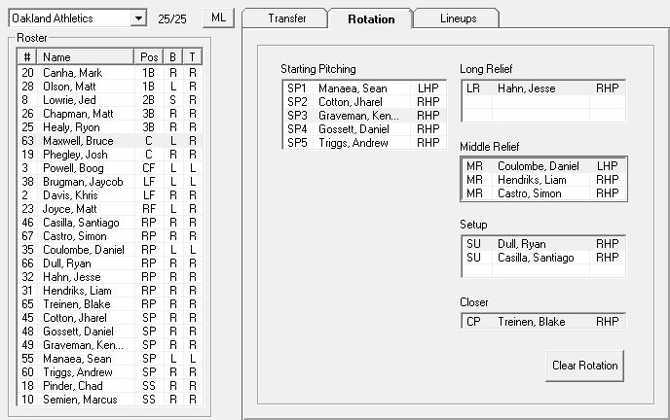Select closer Treinen, Blake
The width and height of the screenshot is (670, 420).
coord(540,321)
